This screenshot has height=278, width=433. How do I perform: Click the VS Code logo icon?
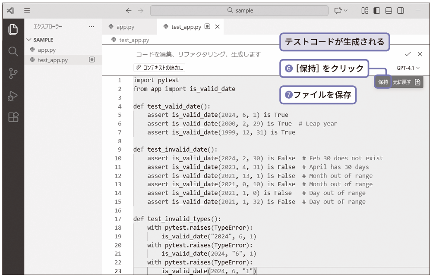(x=10, y=10)
